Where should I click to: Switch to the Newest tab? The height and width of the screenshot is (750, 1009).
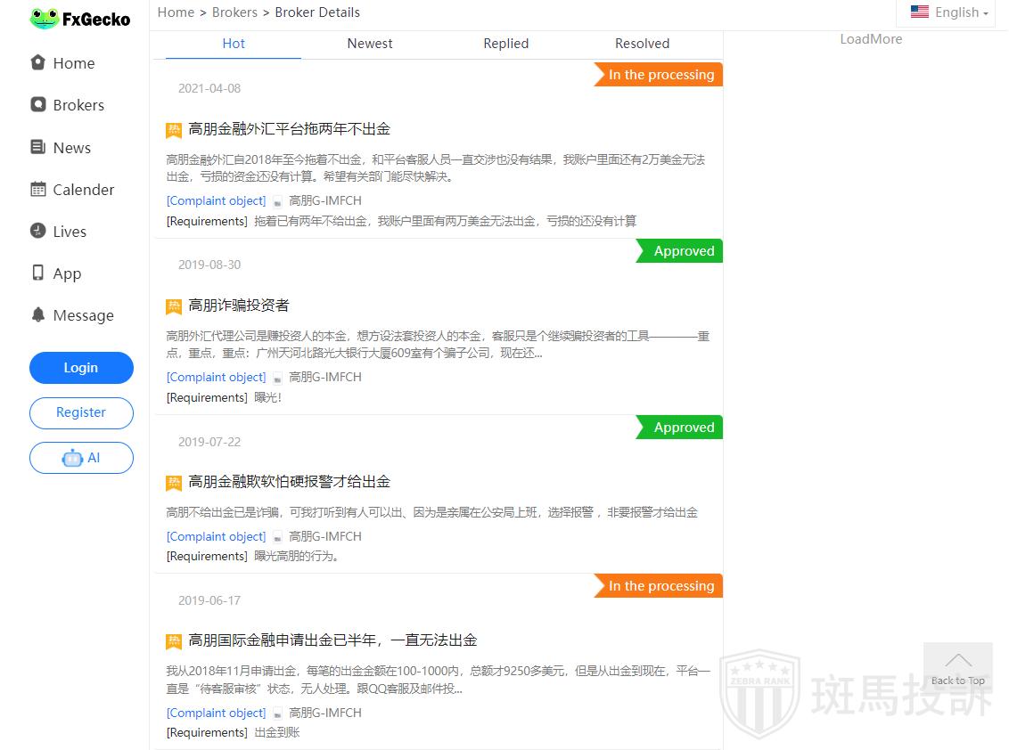tap(370, 44)
